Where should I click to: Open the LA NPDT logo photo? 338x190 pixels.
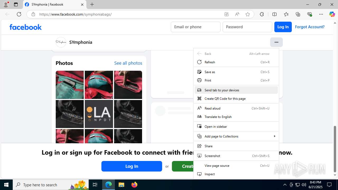point(99,114)
